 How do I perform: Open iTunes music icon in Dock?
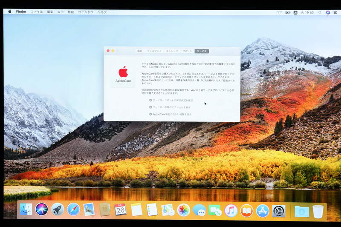click(x=231, y=210)
